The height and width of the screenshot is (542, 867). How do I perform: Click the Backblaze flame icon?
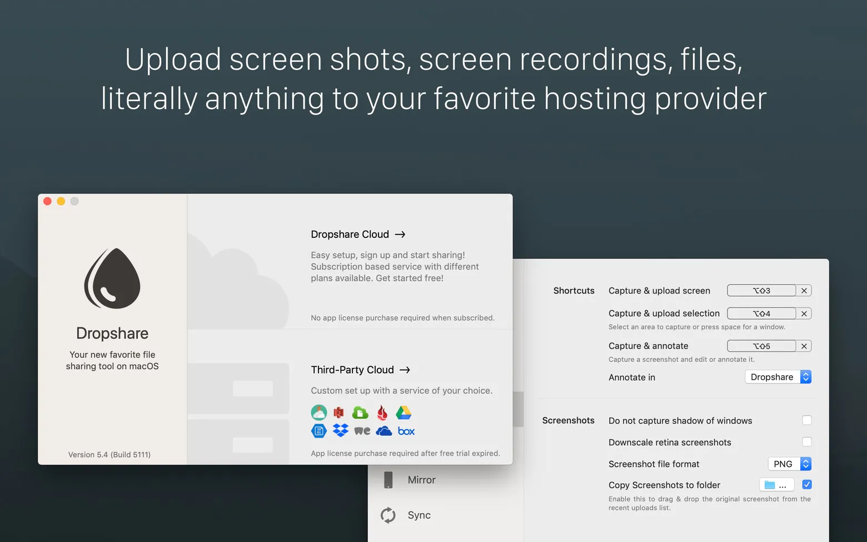(382, 412)
